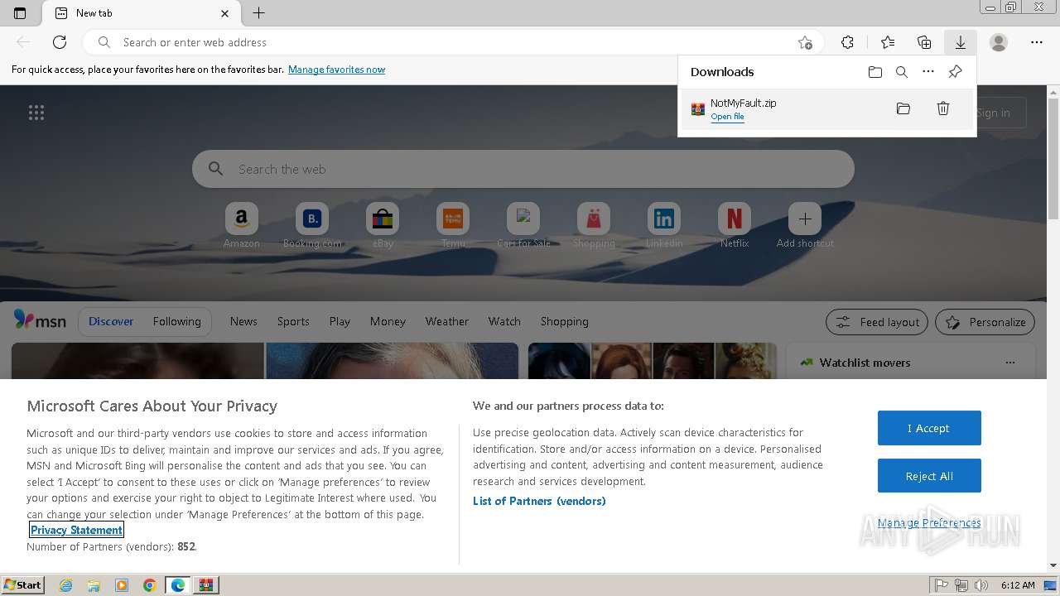Open the LinkedIn shortcut
1060x596 pixels.
[x=664, y=225]
